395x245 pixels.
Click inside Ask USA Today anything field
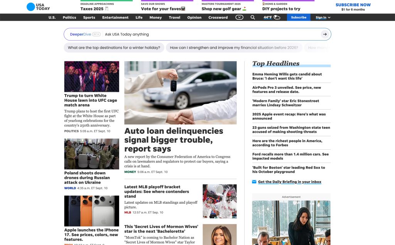coord(208,34)
